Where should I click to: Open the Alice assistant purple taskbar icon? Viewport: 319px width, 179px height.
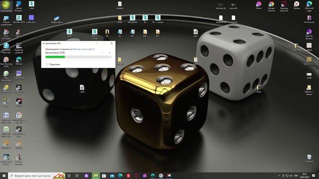86,176
